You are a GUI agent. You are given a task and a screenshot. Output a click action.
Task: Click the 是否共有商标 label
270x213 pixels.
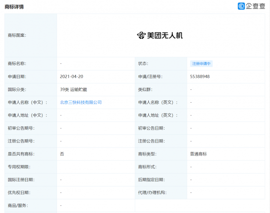[21, 154]
